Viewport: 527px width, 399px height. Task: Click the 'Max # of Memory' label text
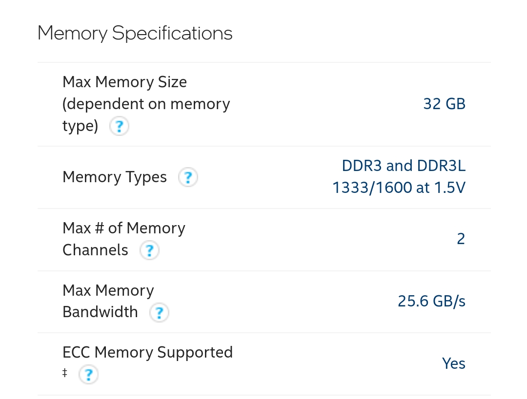point(124,228)
